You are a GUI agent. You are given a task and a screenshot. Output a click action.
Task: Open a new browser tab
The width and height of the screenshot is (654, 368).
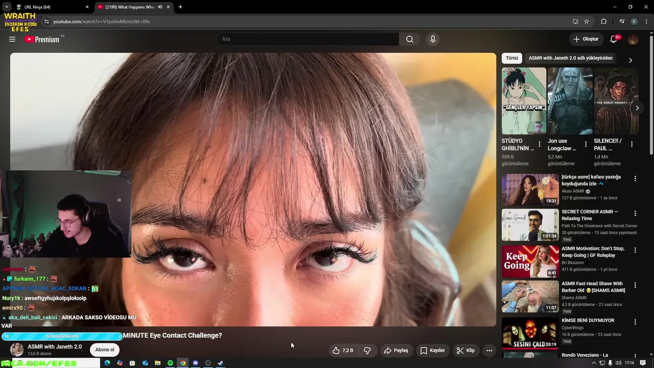pos(180,7)
